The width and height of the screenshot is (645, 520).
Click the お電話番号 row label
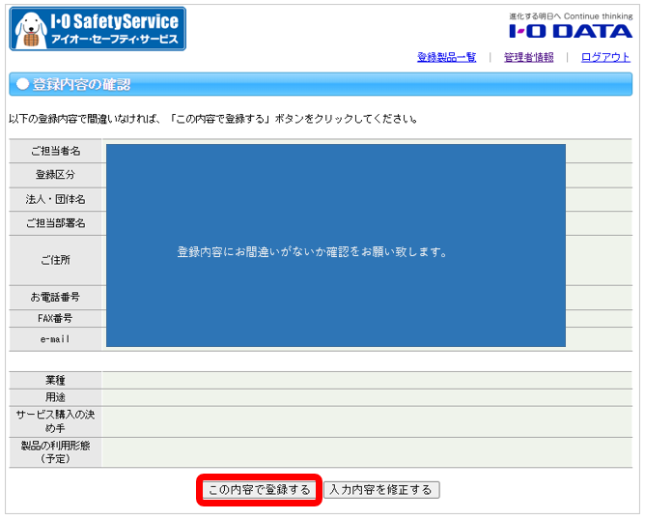coord(55,297)
